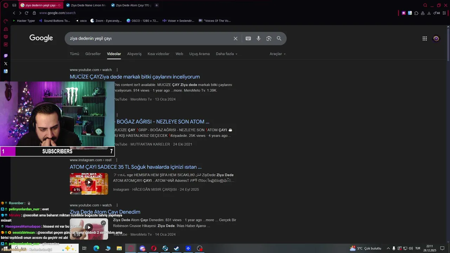The height and width of the screenshot is (253, 450).
Task: Switch to the Kısa videolar tab
Action: click(x=158, y=54)
